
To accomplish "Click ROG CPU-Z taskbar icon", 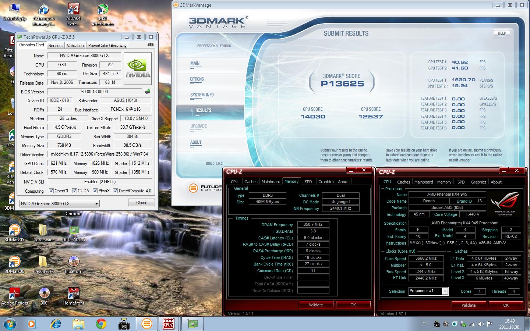I will (169, 324).
